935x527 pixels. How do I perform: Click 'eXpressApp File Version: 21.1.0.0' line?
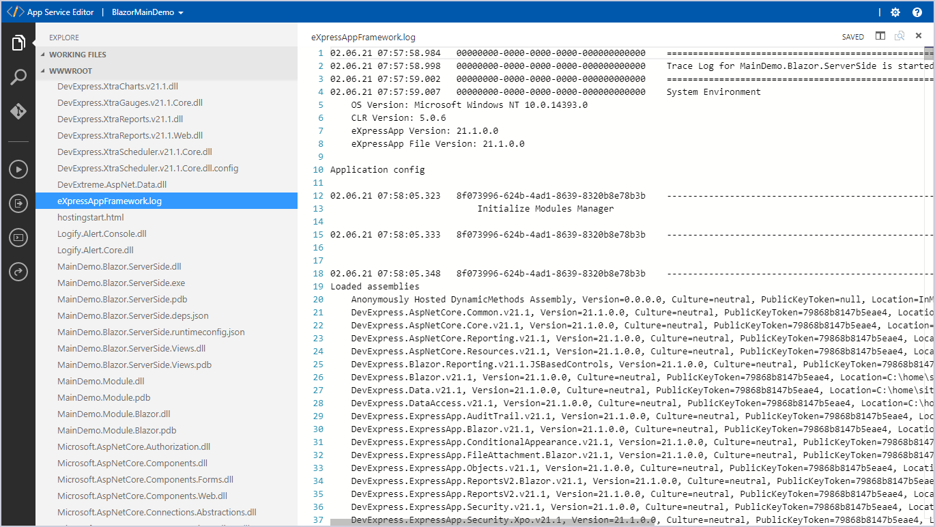coord(438,144)
